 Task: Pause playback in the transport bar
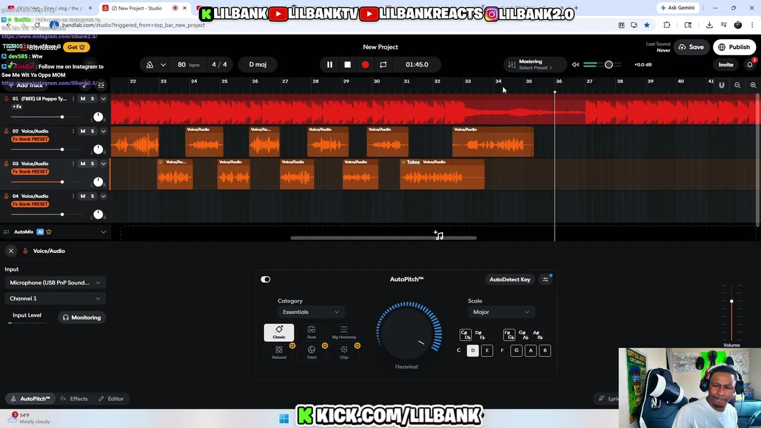tap(329, 64)
